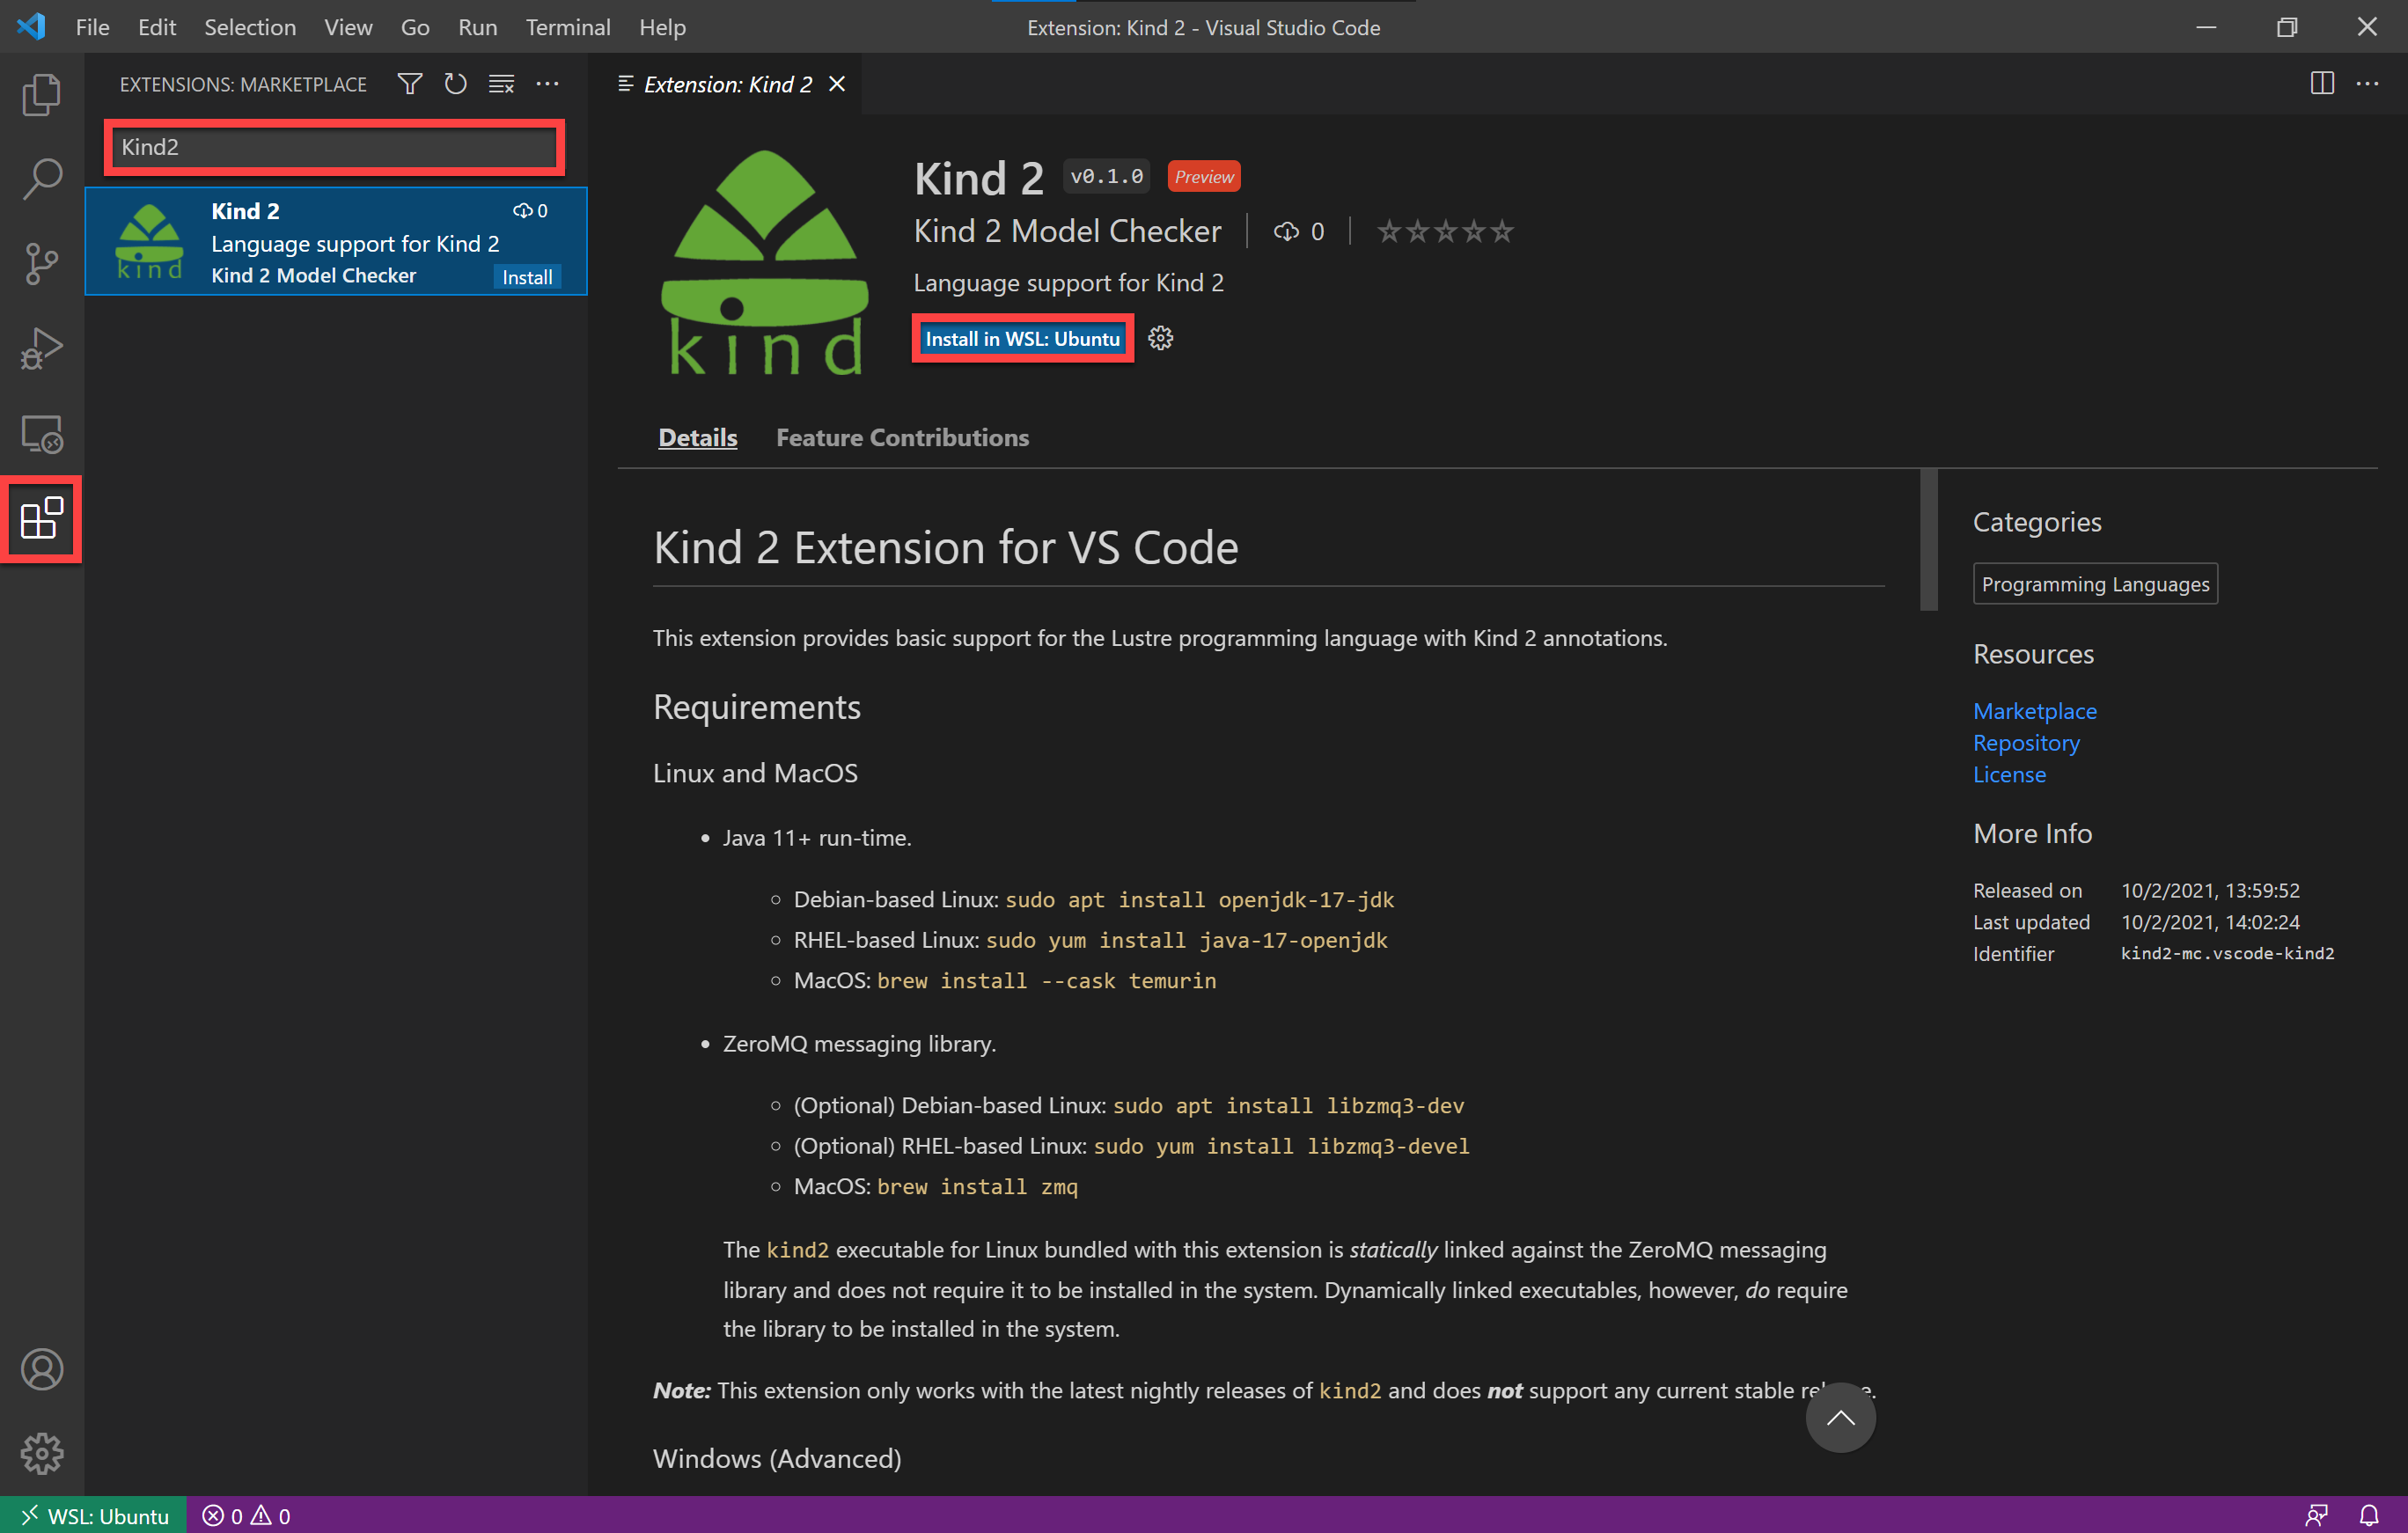
Task: Select the Extension: Kind 2 editor tab
Action: point(727,84)
